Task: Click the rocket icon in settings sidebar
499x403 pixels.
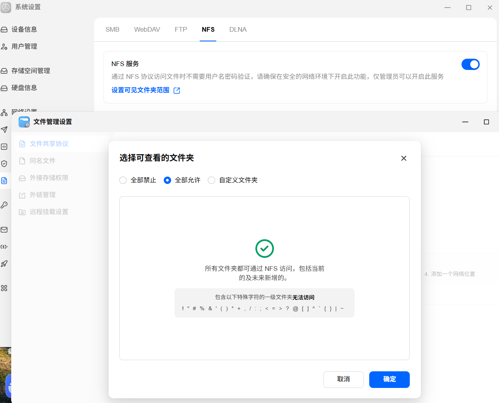Action: [x=4, y=264]
